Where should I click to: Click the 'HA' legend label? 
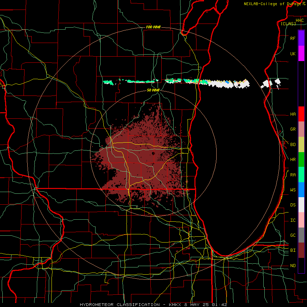point(293,114)
